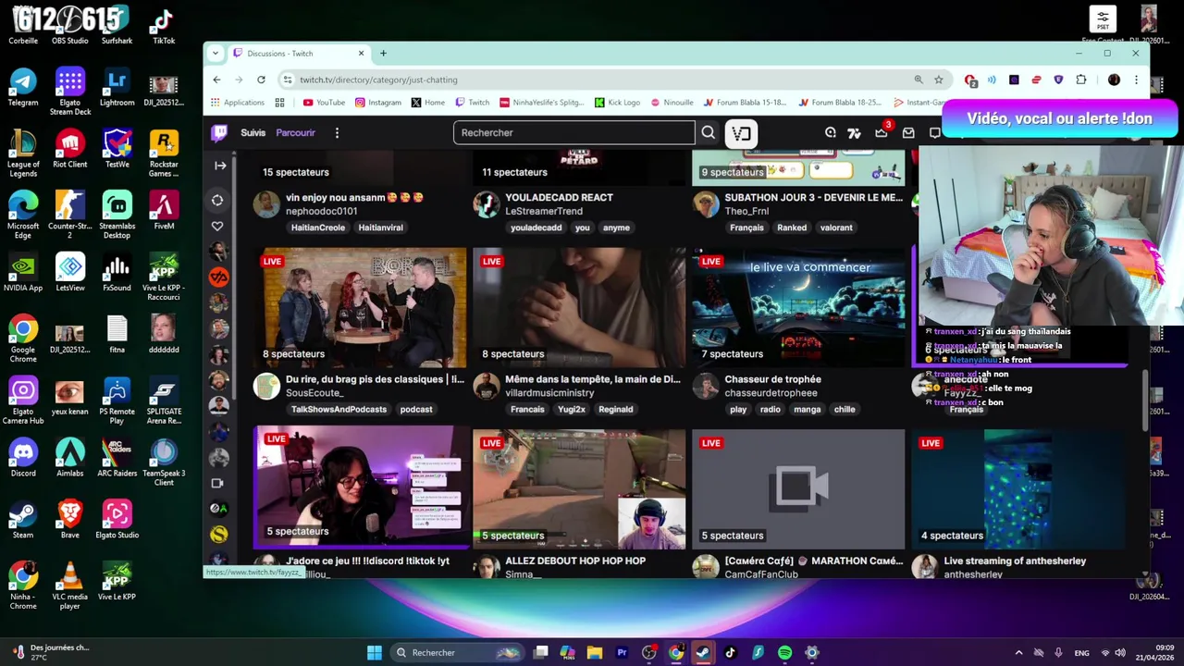The width and height of the screenshot is (1184, 666).
Task: Click the TalkShowsAndPodcasts tag
Action: point(339,409)
